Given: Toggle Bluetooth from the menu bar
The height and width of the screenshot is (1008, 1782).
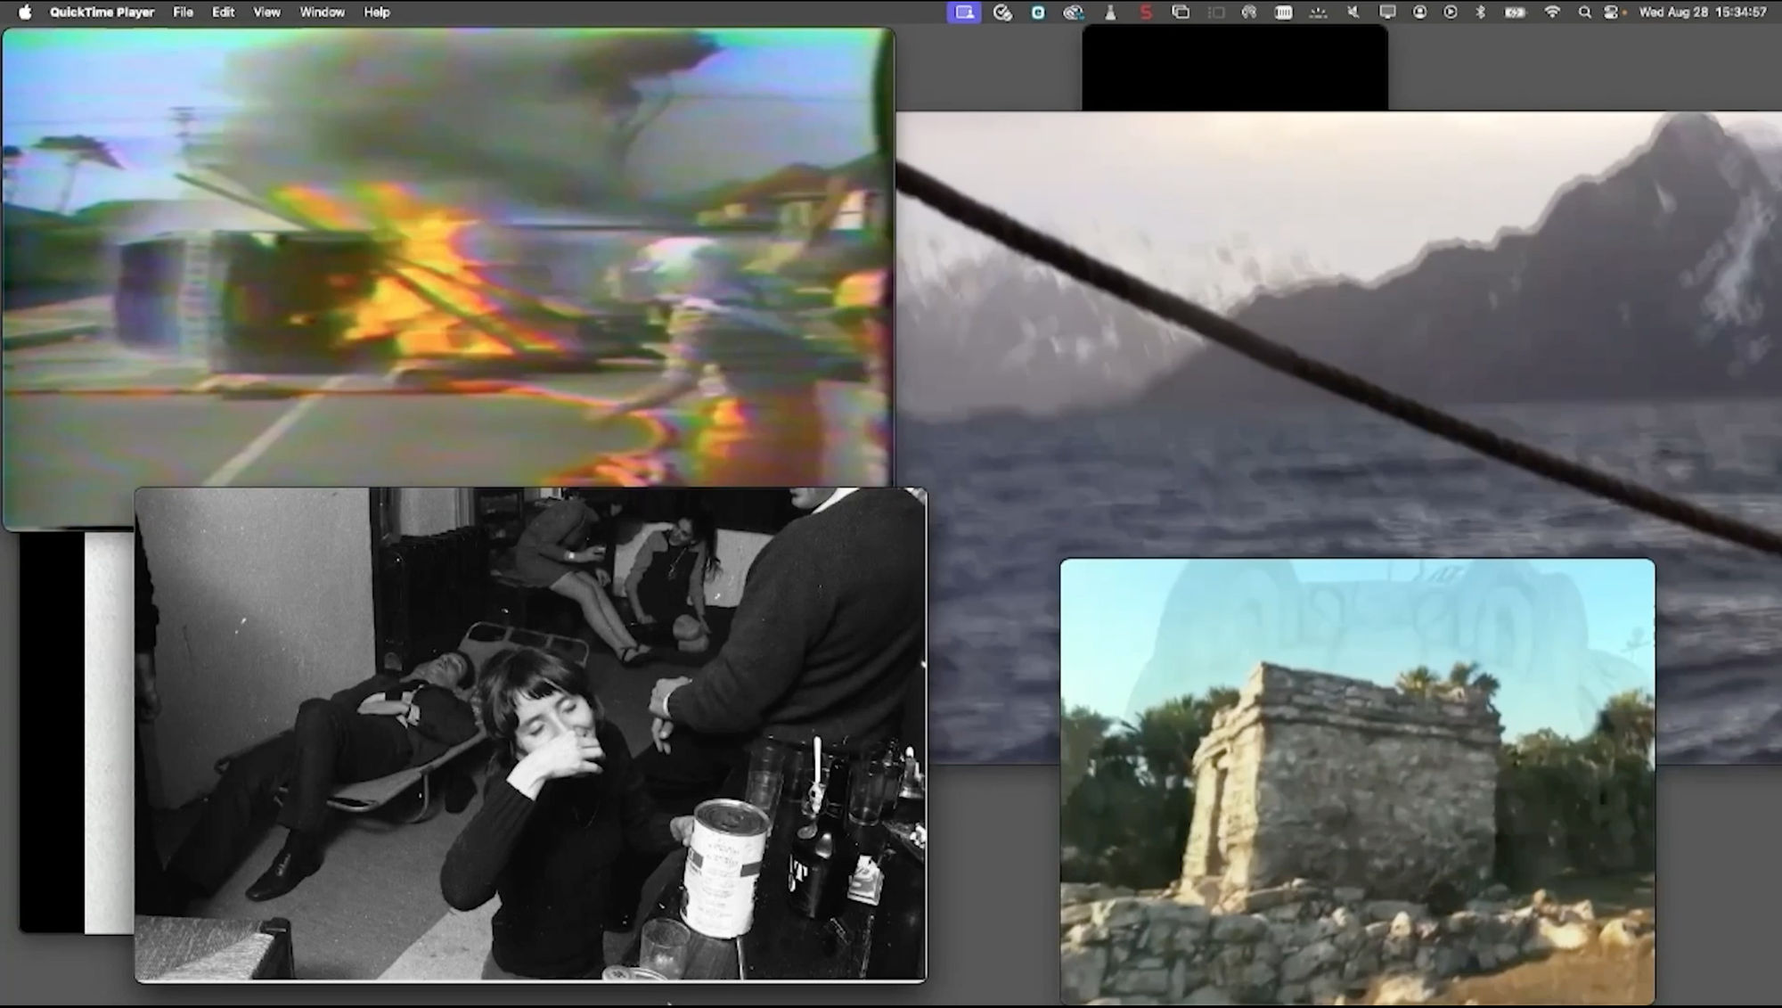Looking at the screenshot, I should [1481, 12].
